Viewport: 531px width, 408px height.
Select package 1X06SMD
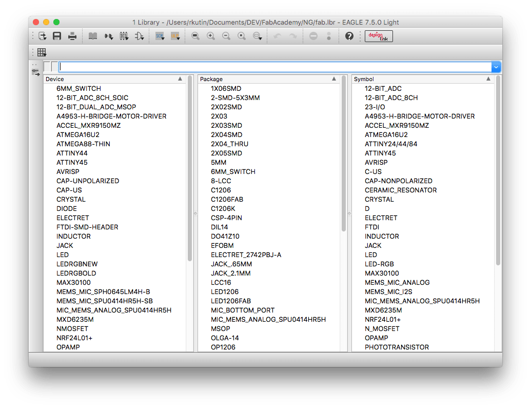click(x=226, y=88)
